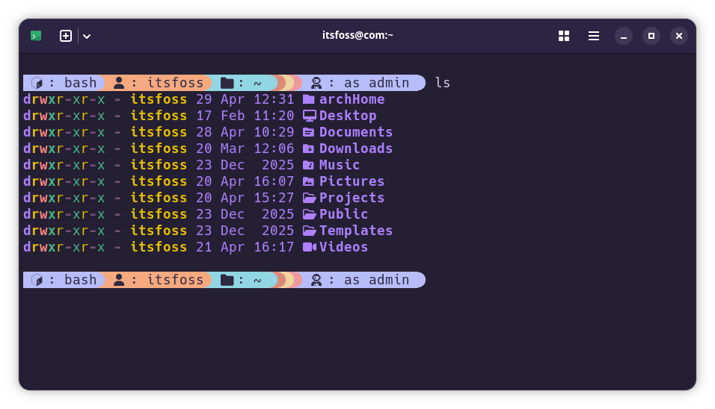Viewport: 715px width, 409px height.
Task: Click the Downloads folder icon
Action: [309, 149]
